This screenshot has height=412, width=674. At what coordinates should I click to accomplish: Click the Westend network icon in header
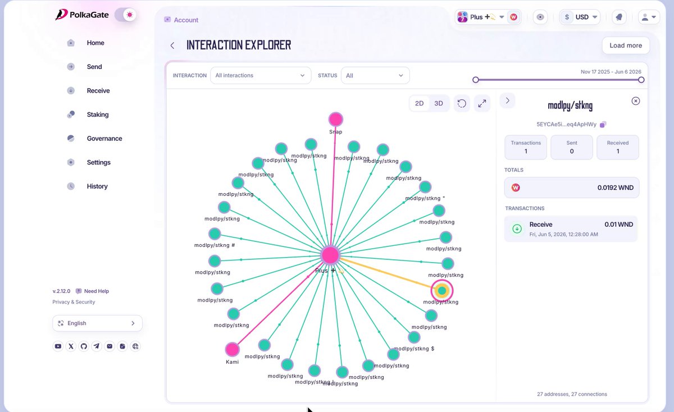click(x=513, y=17)
